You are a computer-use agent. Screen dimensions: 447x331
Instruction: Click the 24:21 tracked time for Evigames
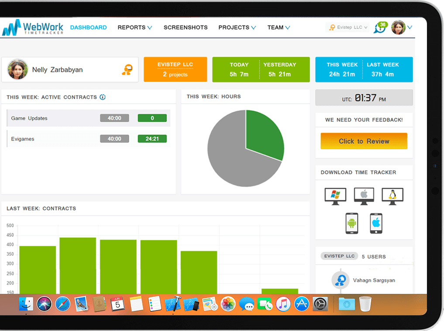152,139
